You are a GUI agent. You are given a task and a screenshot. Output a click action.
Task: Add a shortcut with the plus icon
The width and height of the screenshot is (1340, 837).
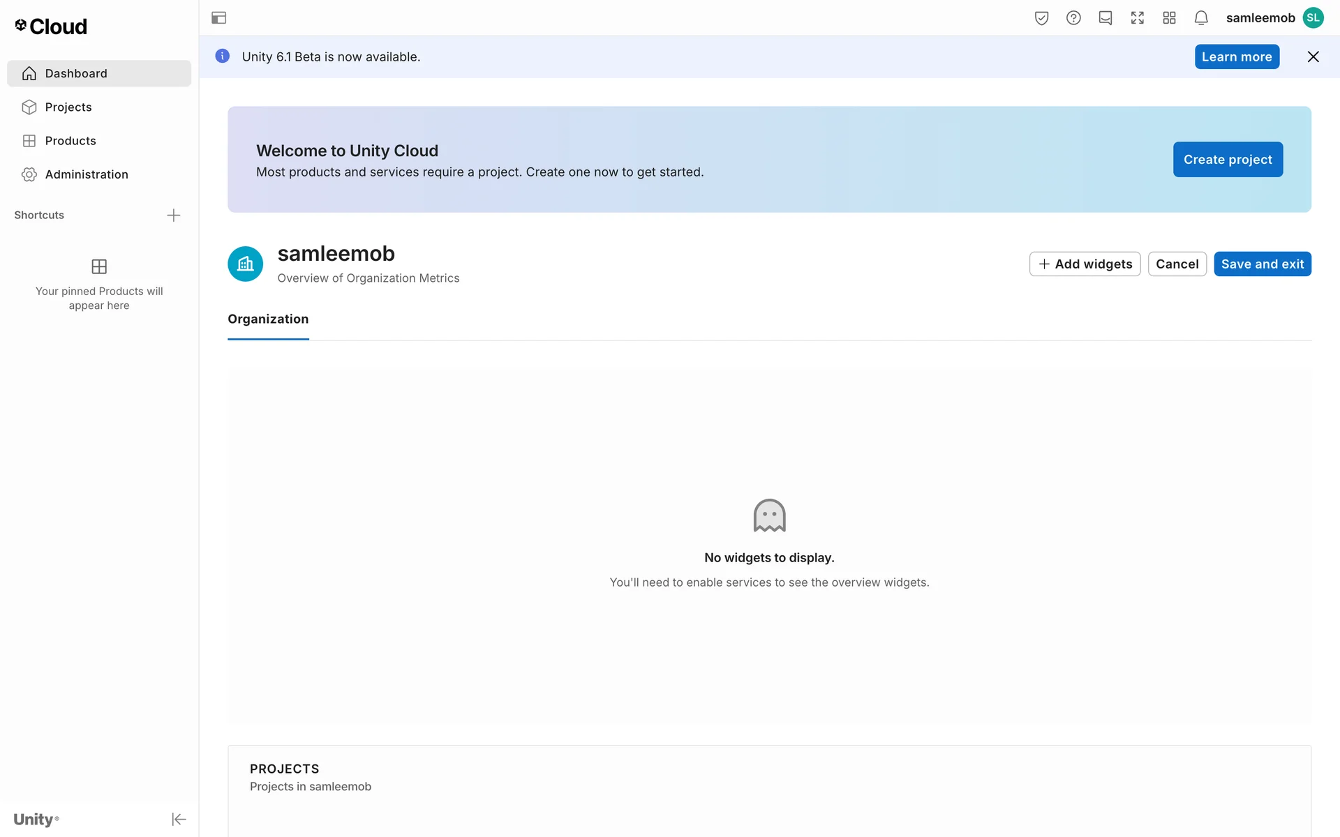(174, 215)
